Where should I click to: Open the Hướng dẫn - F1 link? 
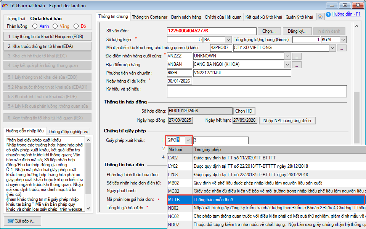point(346,14)
